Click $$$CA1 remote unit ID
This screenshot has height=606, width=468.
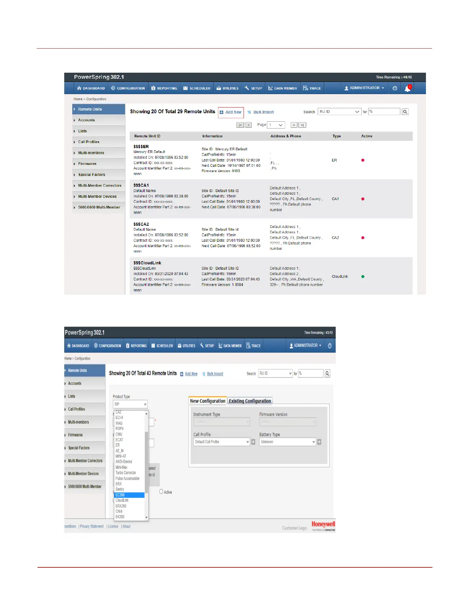pyautogui.click(x=141, y=185)
